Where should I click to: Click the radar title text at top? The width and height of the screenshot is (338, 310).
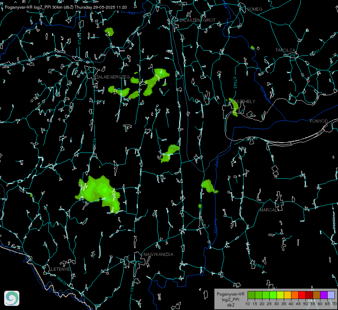coord(66,7)
